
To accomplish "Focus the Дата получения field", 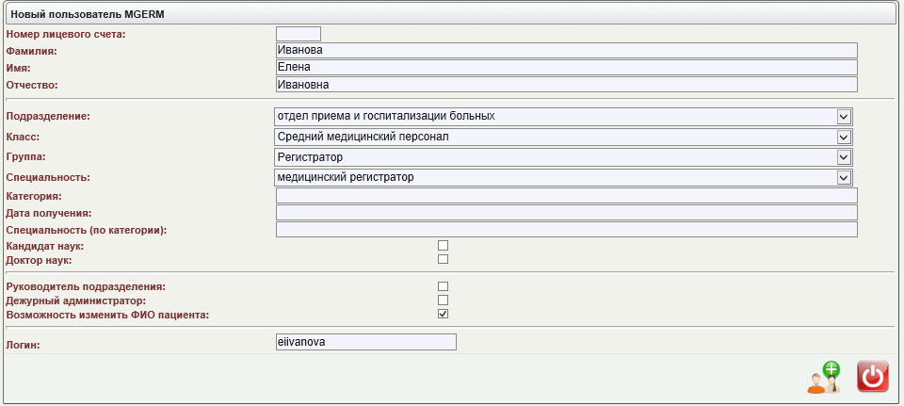I will point(566,213).
